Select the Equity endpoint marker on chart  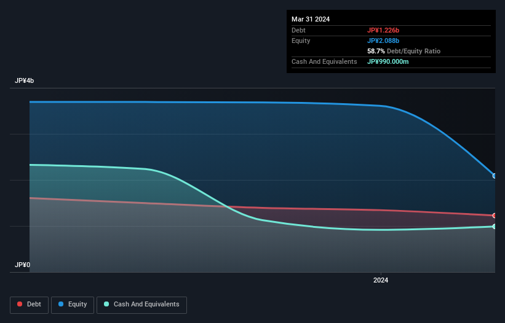(495, 176)
